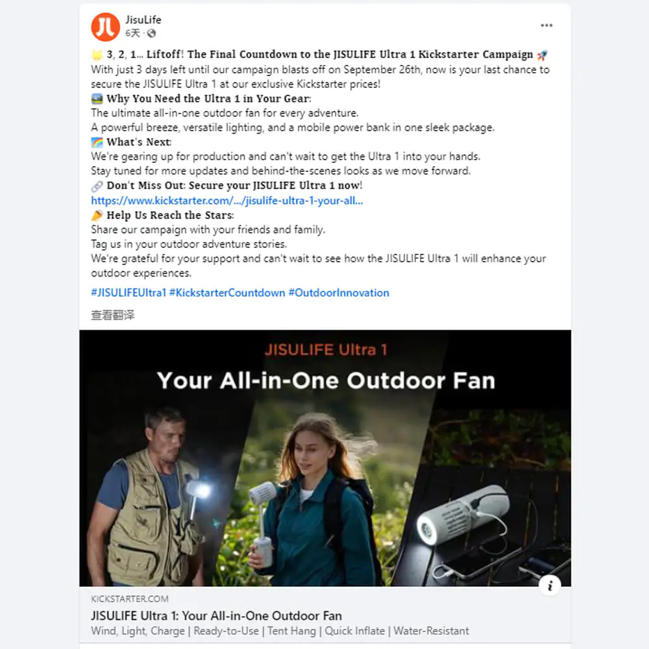Click 查看翻译 to see translation
Screen dimensions: 649x649
pos(112,315)
